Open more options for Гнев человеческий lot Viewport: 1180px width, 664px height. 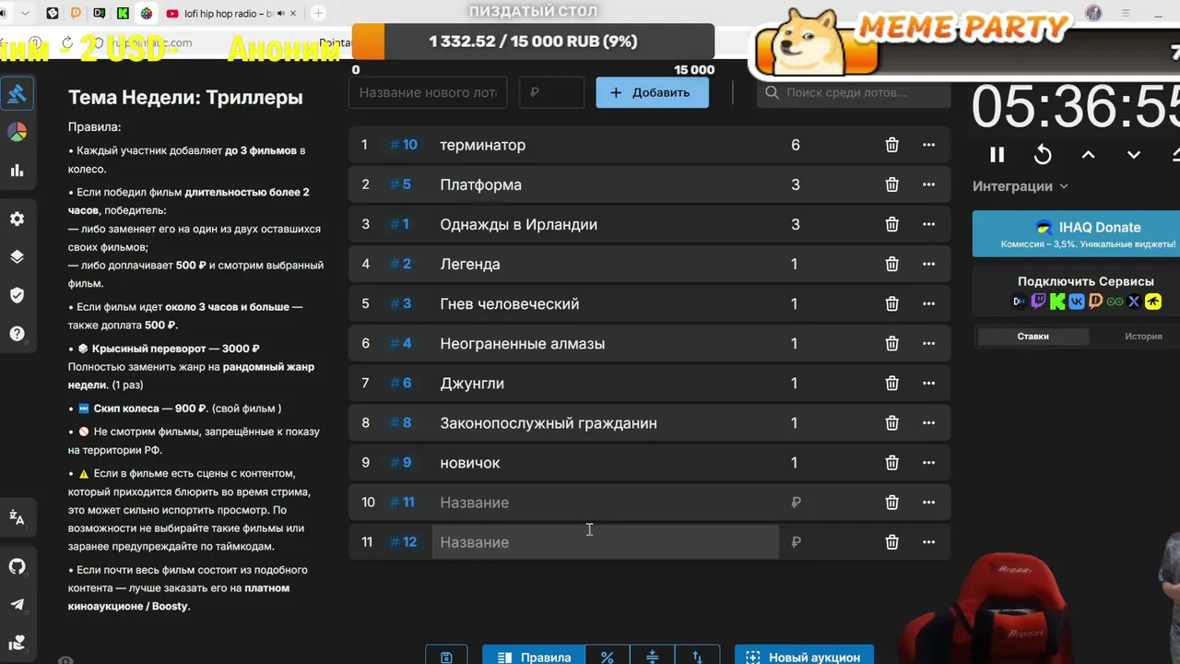click(x=928, y=303)
